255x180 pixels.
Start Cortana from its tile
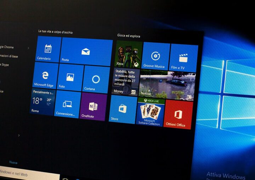[96, 79]
